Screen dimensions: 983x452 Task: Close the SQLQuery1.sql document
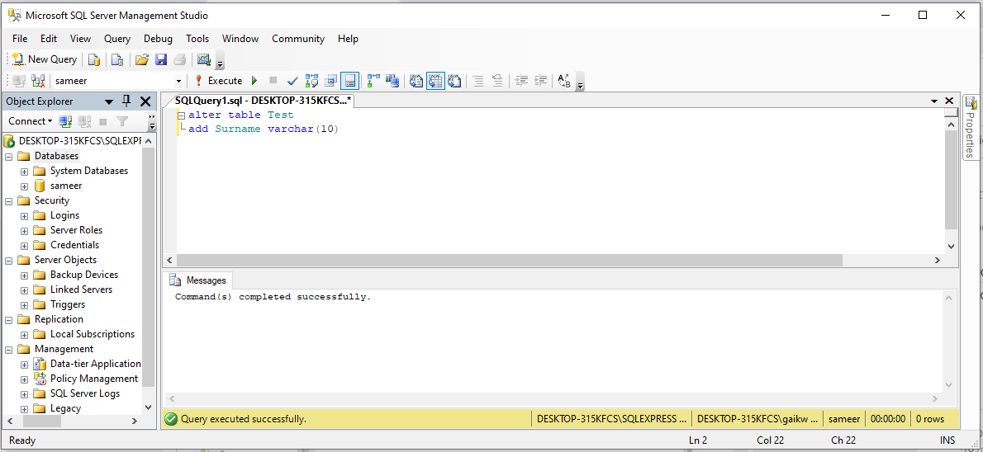(x=949, y=101)
